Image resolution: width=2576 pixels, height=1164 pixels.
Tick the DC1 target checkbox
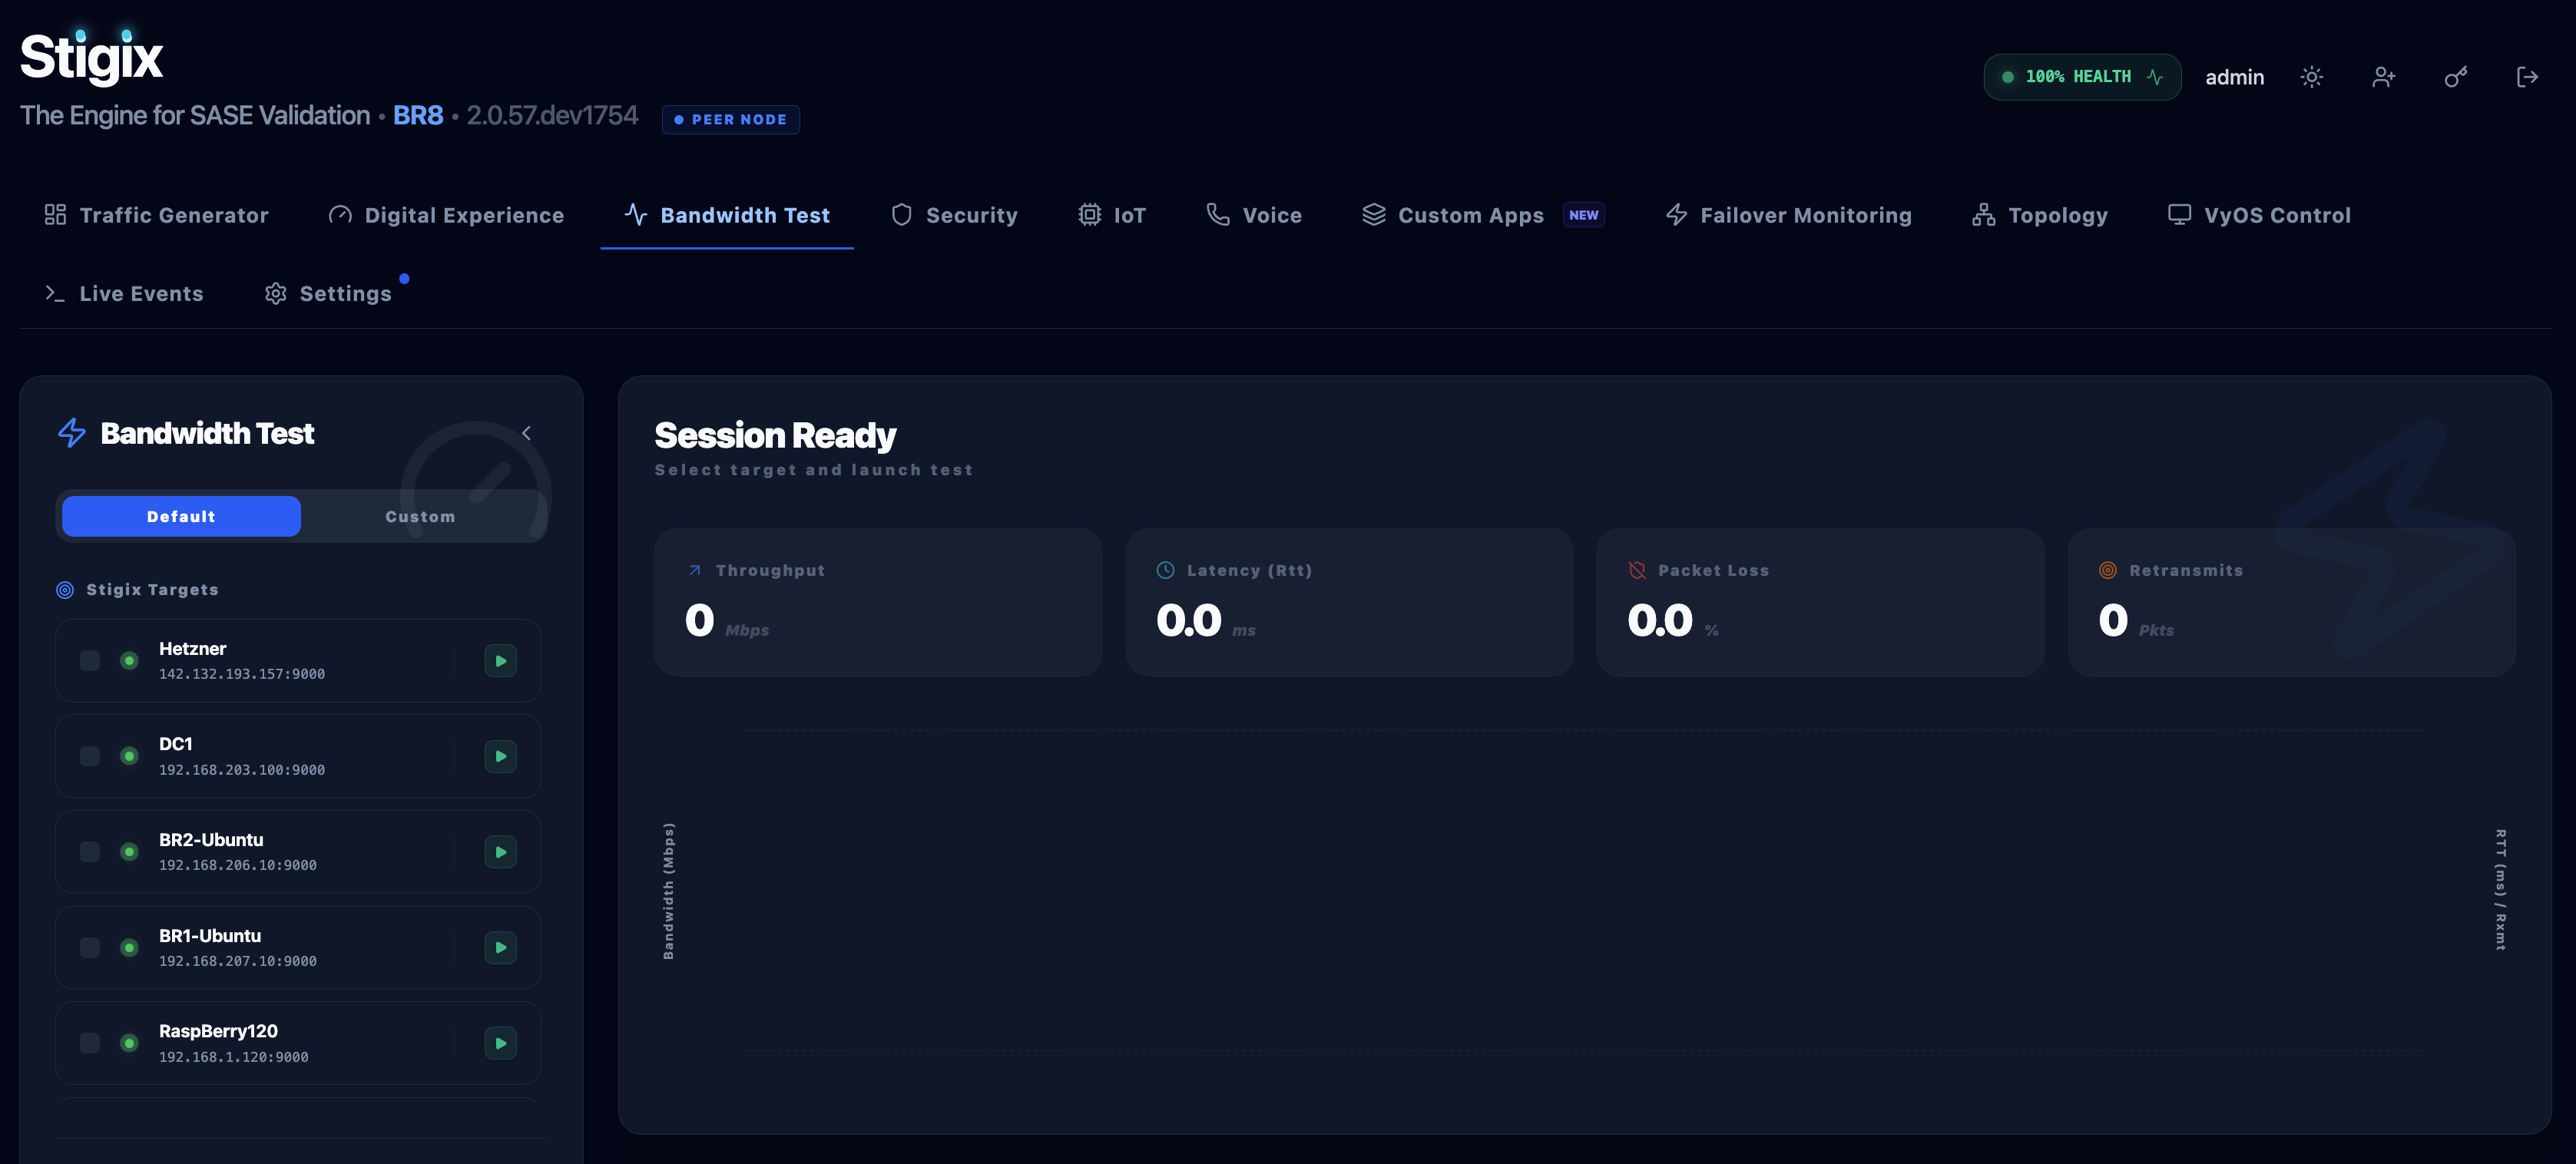(90, 756)
